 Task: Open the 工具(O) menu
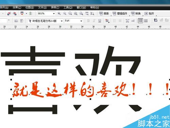tap(68, 8)
